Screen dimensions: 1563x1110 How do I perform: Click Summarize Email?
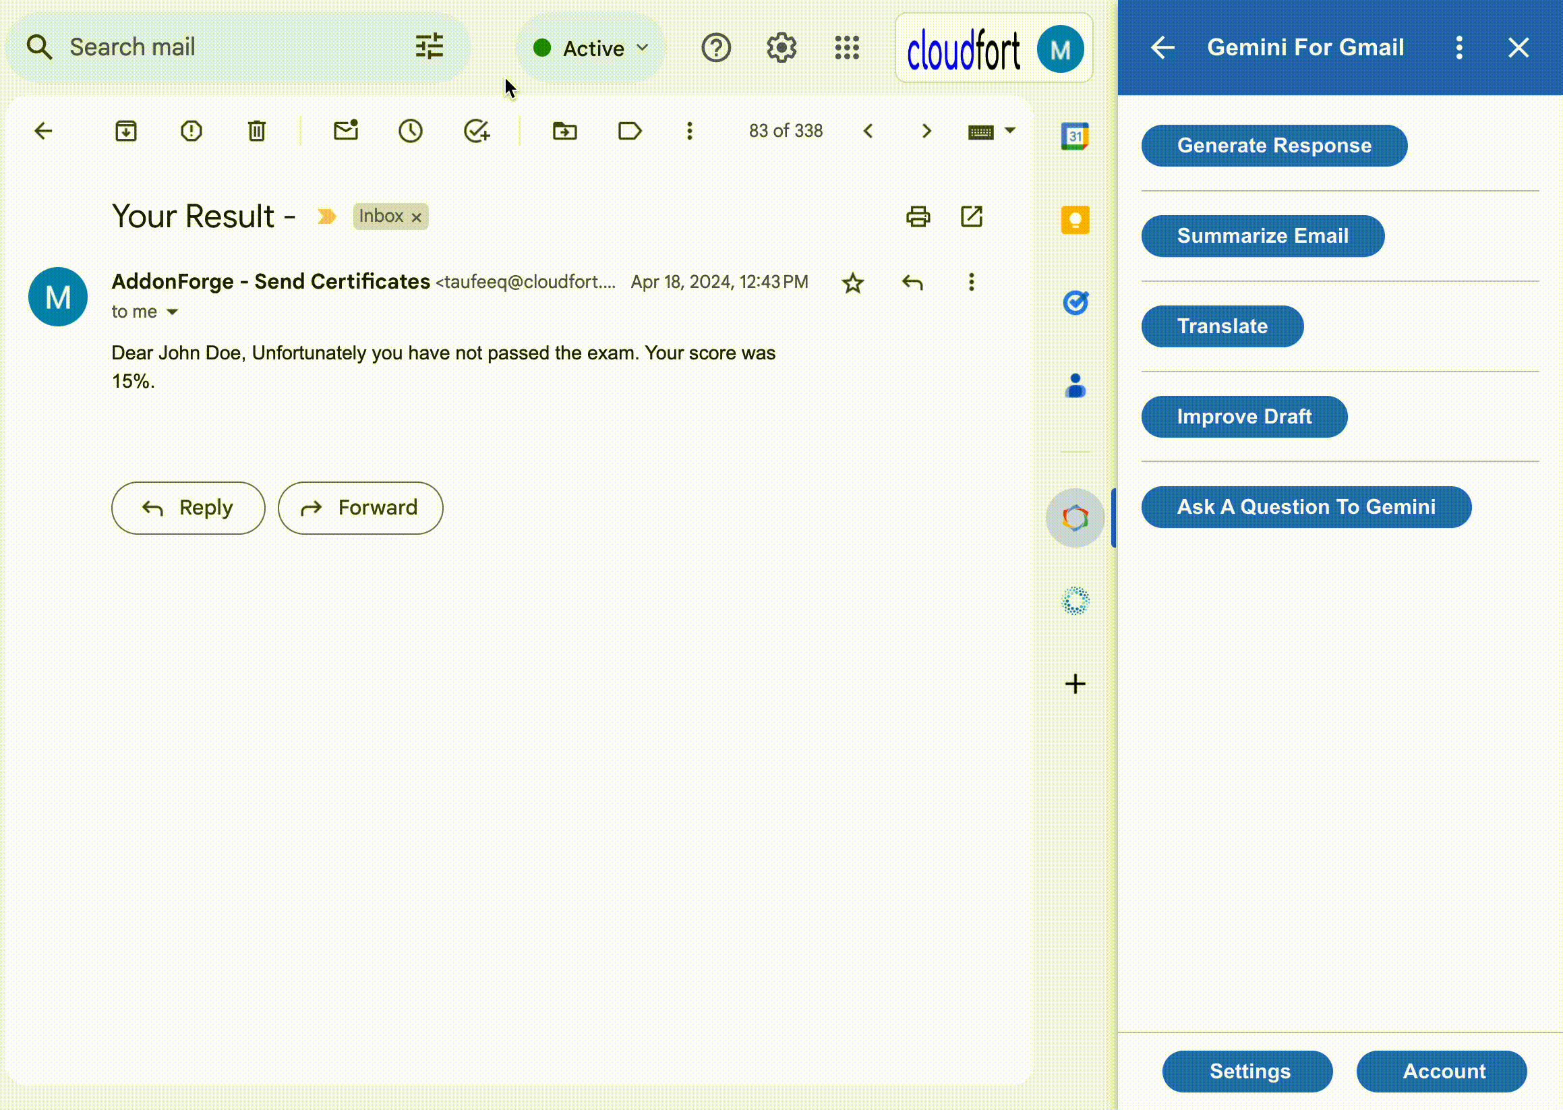click(1262, 236)
